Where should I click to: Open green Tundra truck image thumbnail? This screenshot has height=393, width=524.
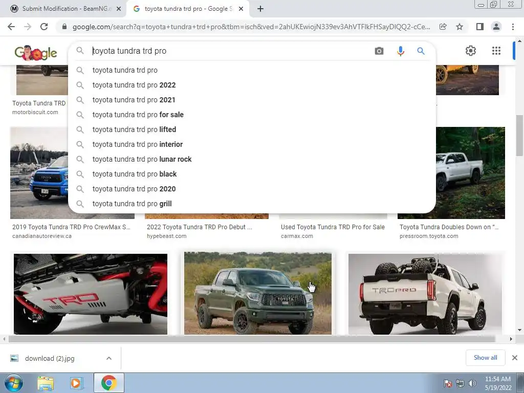click(x=258, y=293)
